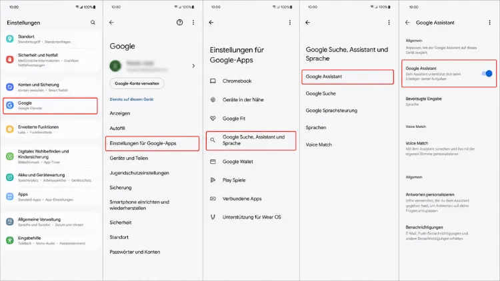Go back from the Google screen
Image resolution: width=500 pixels, height=281 pixels.
111,22
